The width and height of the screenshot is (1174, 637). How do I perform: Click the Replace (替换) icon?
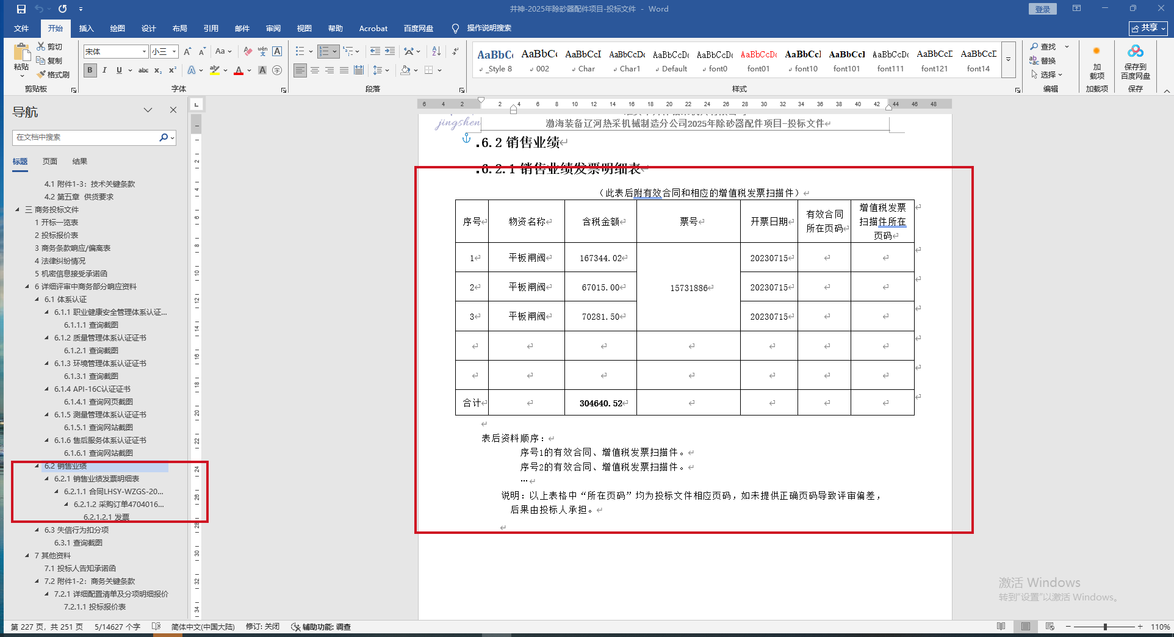click(1034, 60)
